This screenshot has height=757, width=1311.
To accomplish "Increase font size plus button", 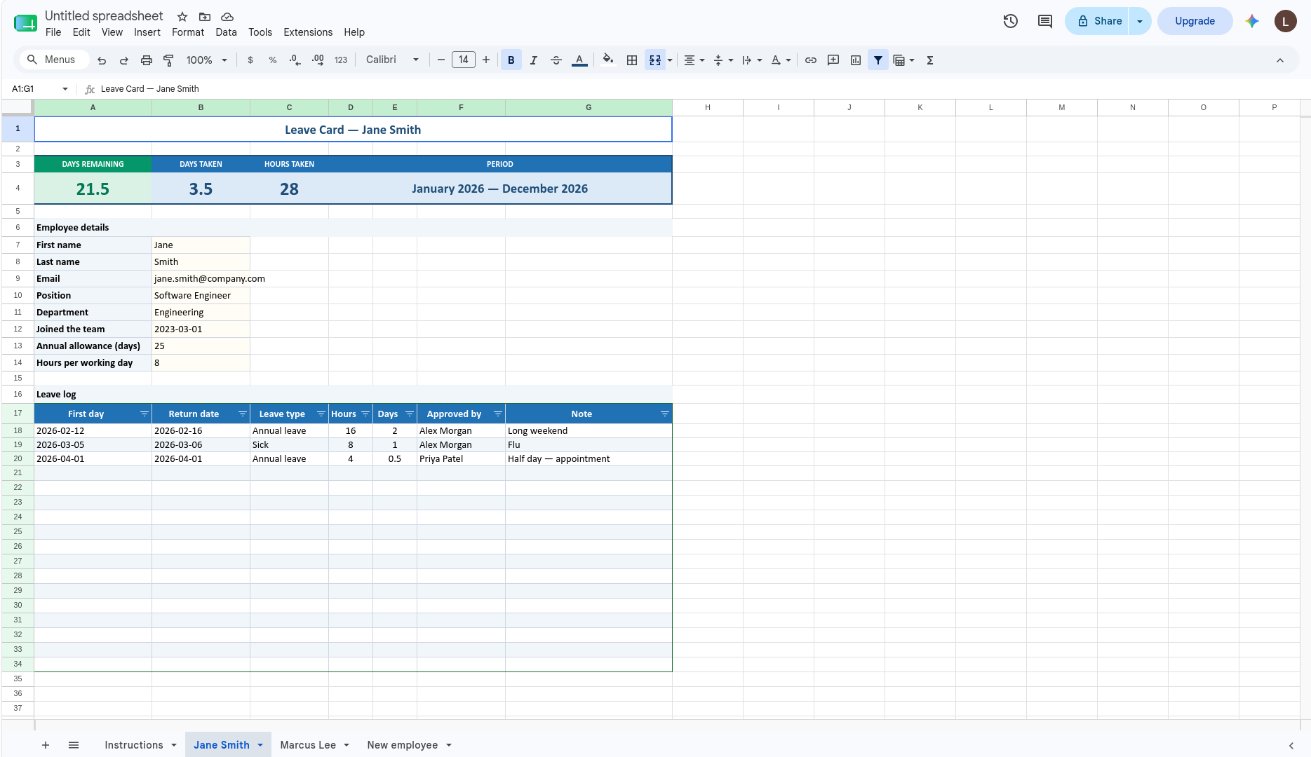I will 486,60.
